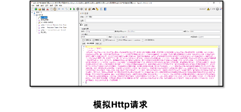Image resolution: width=241 pixels, height=112 pixels.
Task: Click the server name localhost field
Action: tap(155, 31)
